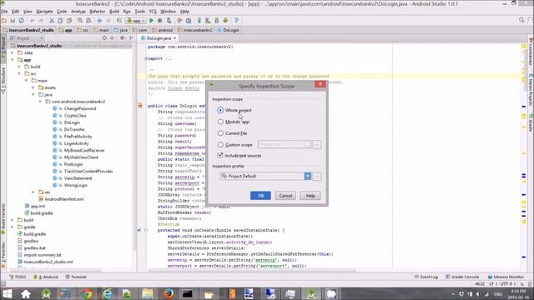Open the Project view selector dropdown
This screenshot has height=300, width=534.
tap(26, 38)
